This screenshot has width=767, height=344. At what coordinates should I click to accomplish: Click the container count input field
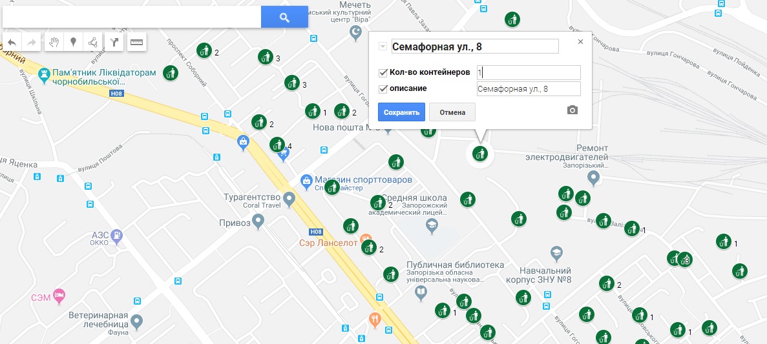click(529, 72)
